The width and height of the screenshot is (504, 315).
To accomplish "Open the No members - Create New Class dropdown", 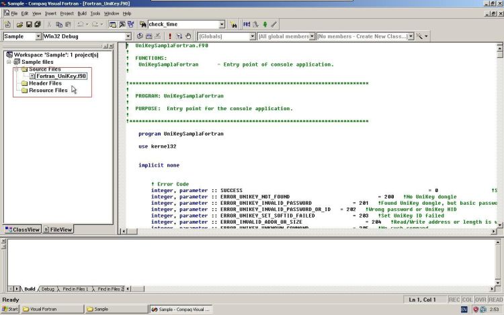I will coord(411,36).
